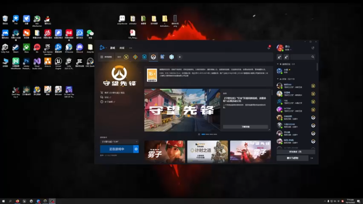Open the Devil May Cry 5 shortcut
The width and height of the screenshot is (363, 204).
(16, 92)
